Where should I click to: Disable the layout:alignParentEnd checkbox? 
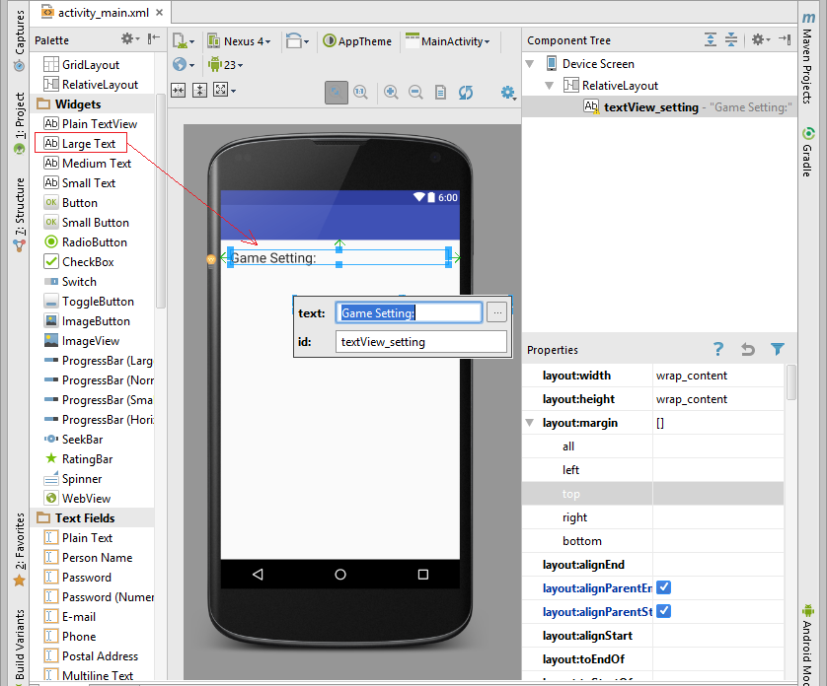[663, 586]
